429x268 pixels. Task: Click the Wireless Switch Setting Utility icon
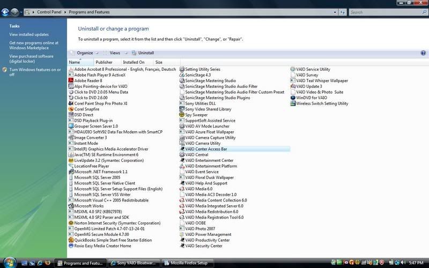(293, 103)
